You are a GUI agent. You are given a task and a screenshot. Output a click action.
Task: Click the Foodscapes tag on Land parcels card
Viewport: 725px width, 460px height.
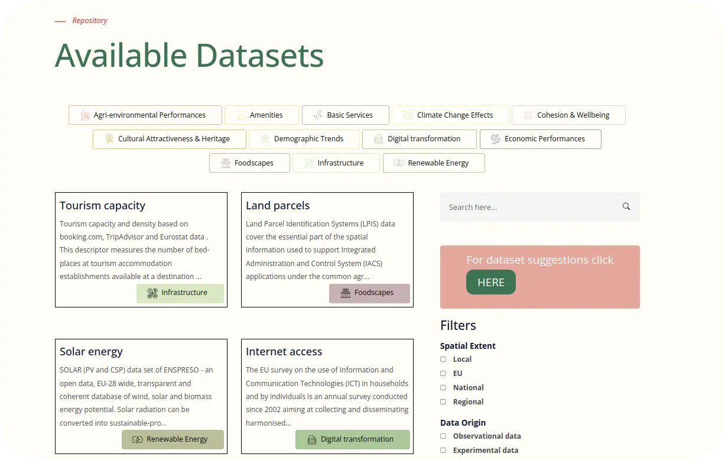[x=369, y=293]
